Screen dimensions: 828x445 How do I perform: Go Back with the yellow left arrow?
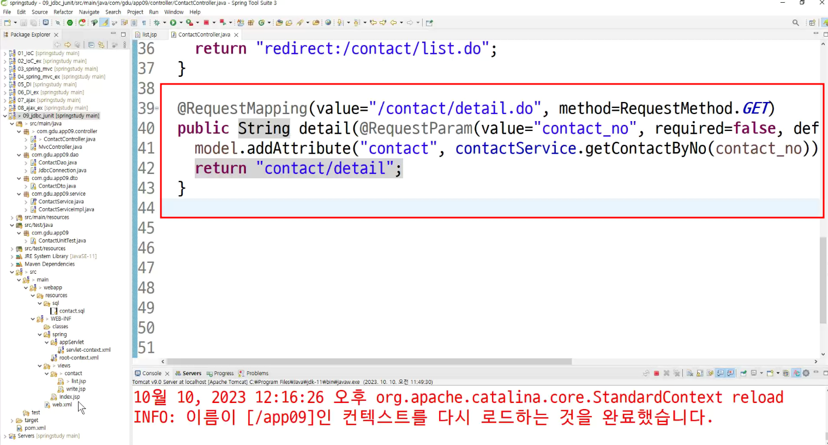pos(393,22)
